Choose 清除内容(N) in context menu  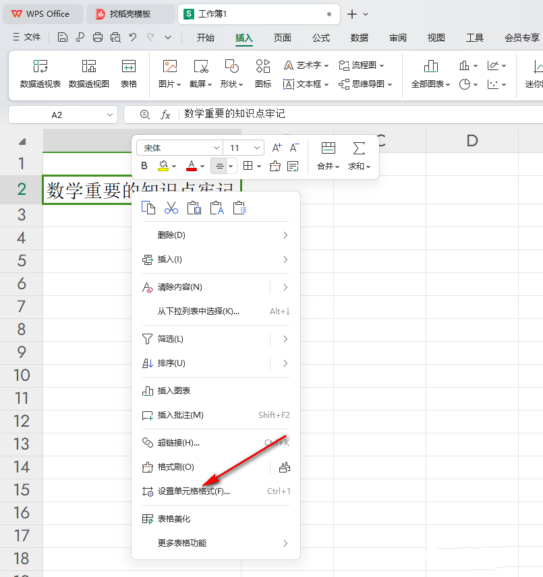click(x=216, y=287)
